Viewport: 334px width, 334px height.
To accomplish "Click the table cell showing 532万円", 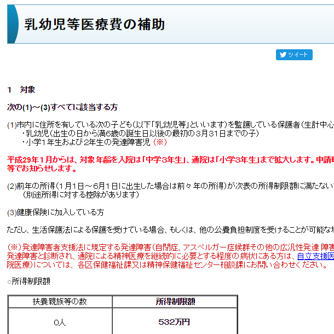I will [x=175, y=322].
